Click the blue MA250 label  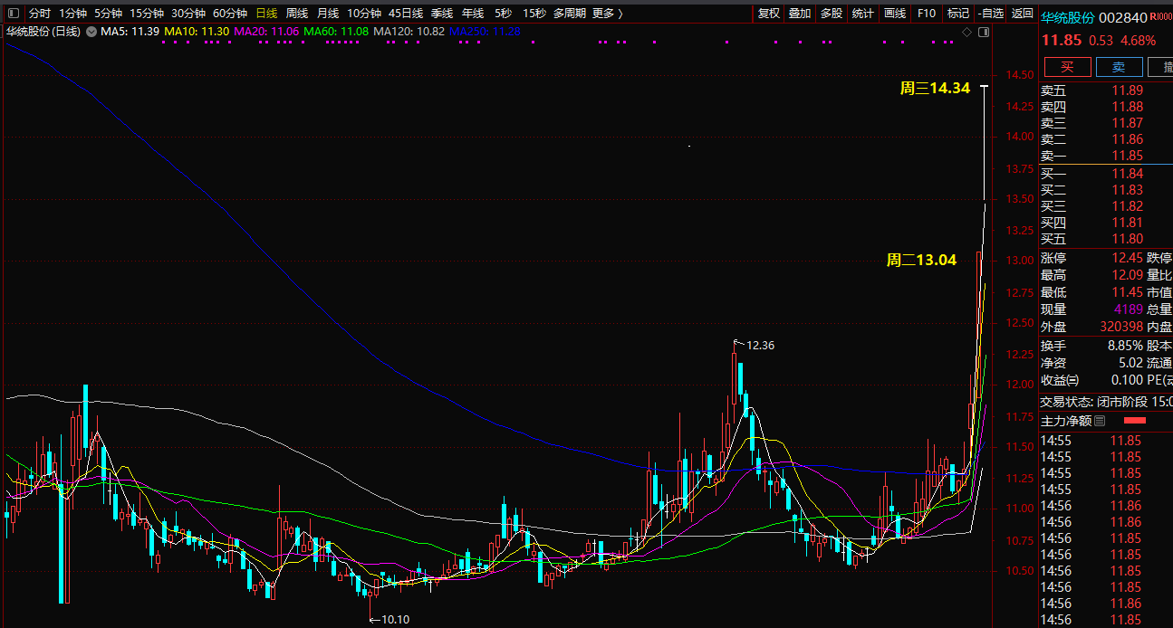click(x=485, y=32)
